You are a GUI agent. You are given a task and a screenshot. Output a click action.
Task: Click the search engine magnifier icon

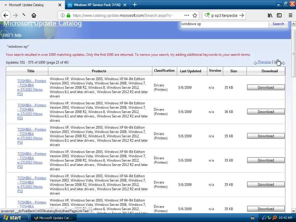207,15
